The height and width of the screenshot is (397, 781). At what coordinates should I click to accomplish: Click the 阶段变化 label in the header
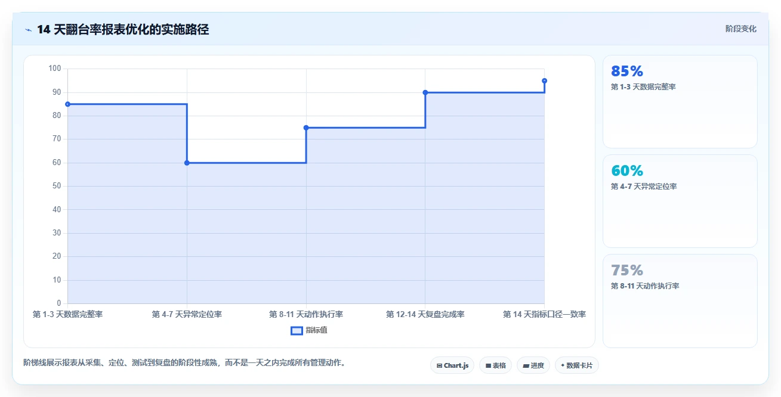[x=741, y=29]
